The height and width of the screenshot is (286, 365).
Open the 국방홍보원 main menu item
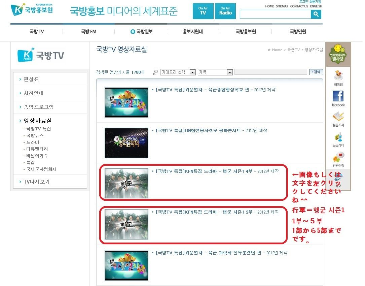pyautogui.click(x=246, y=31)
